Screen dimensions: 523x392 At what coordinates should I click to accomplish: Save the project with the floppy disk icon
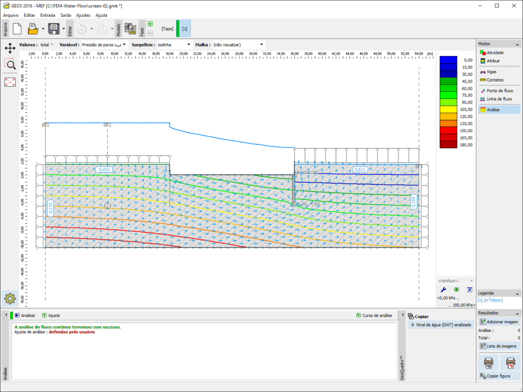tap(54, 29)
